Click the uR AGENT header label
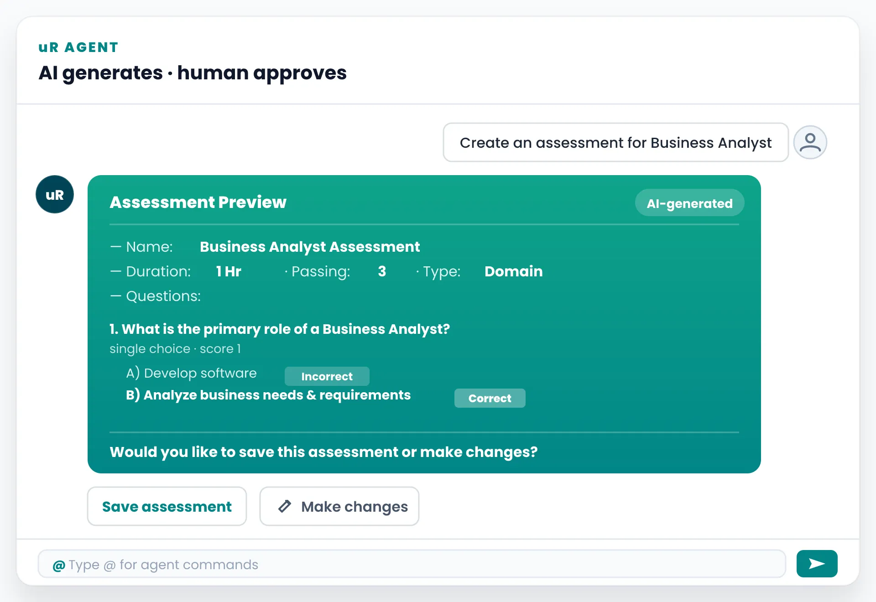The image size is (876, 602). tap(78, 47)
